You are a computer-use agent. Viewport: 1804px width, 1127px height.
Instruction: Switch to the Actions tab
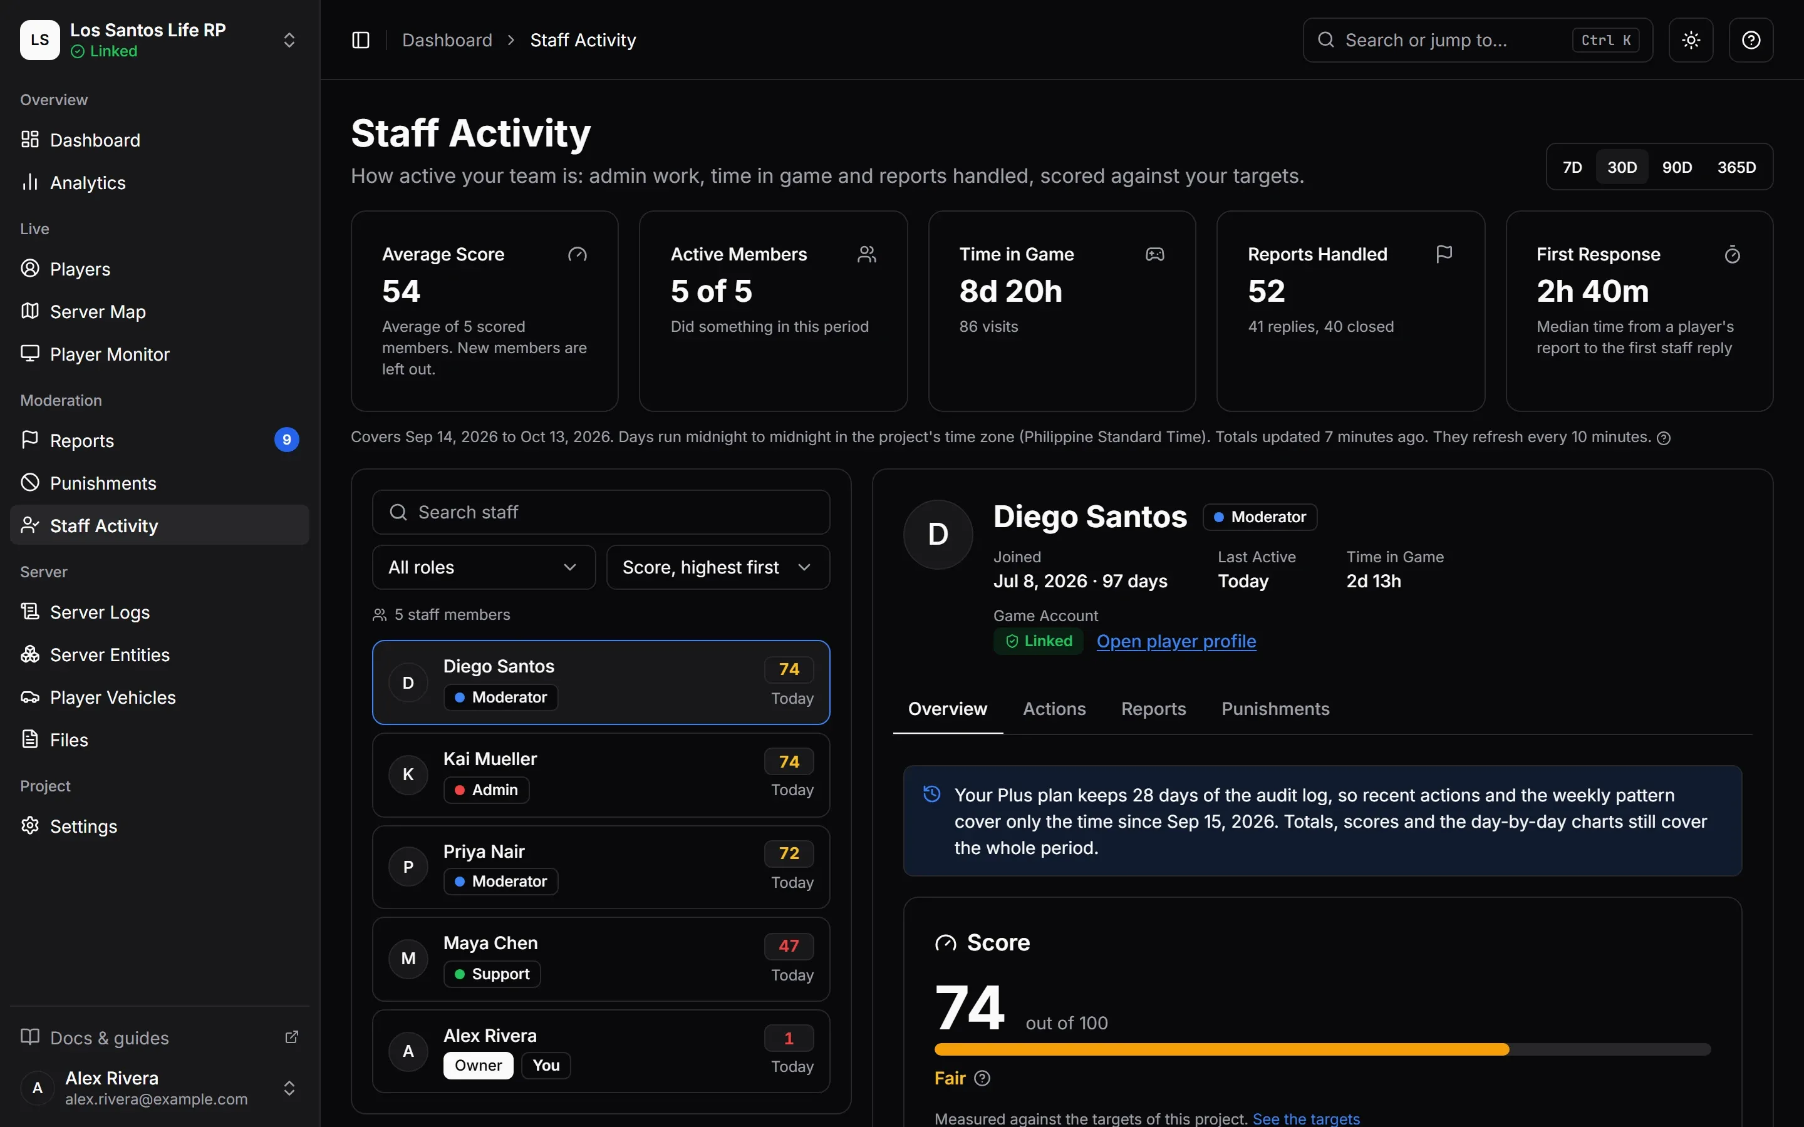point(1054,709)
